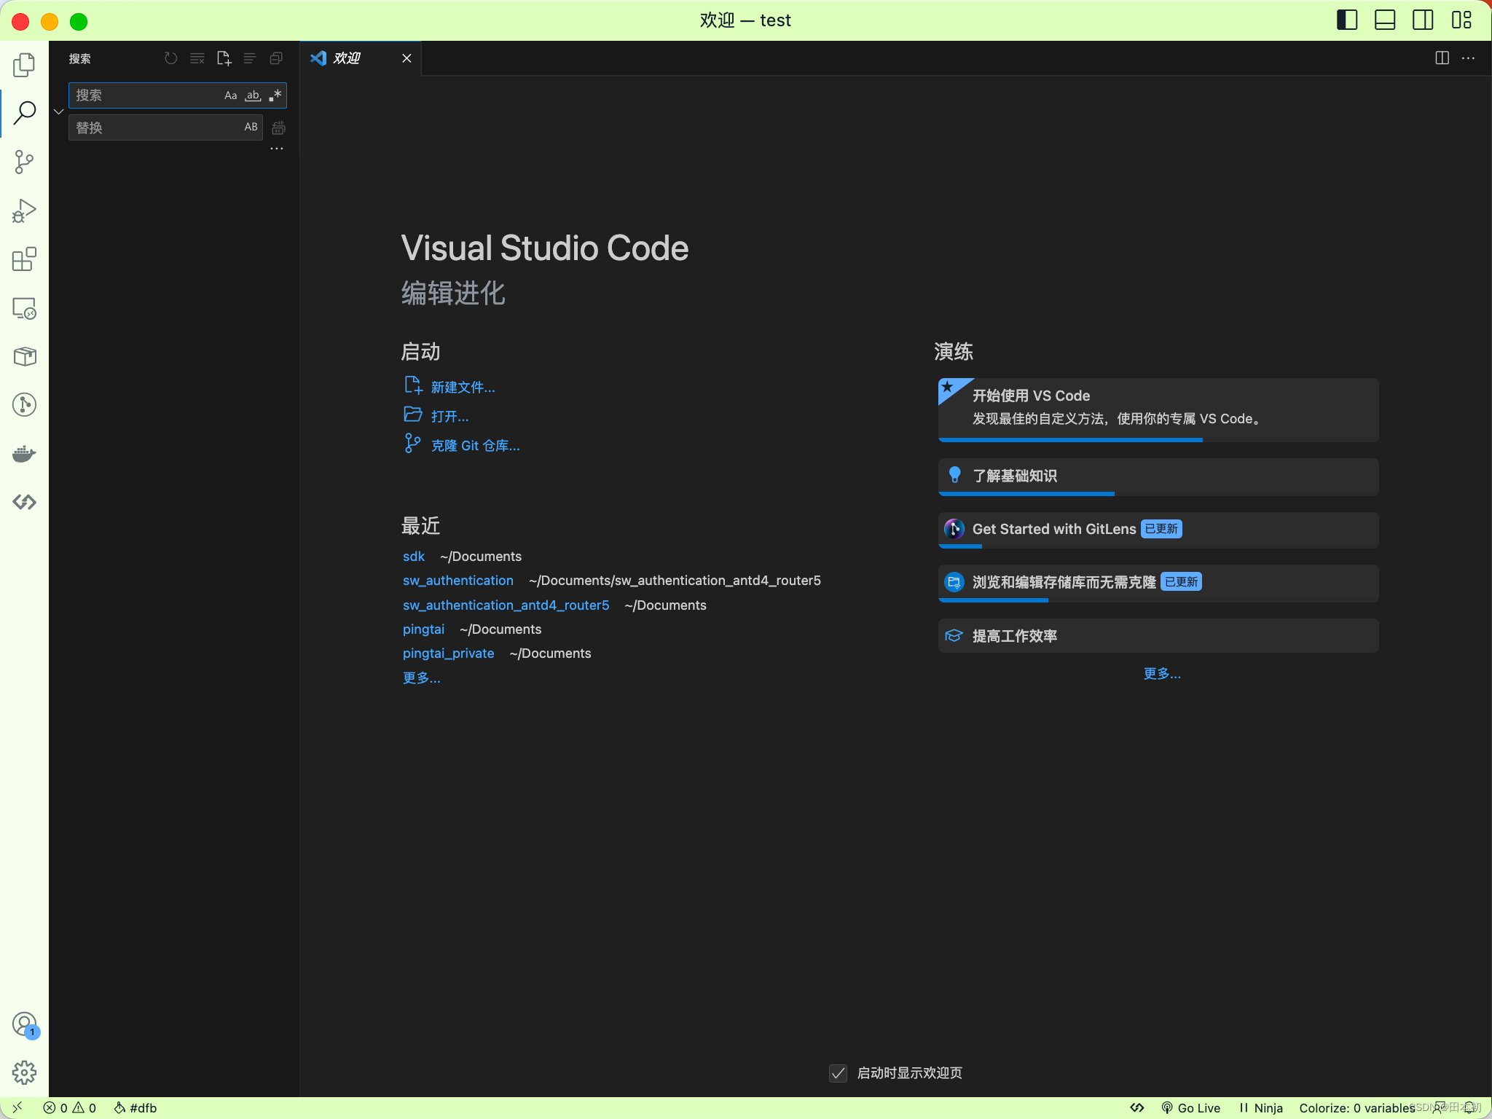Image resolution: width=1492 pixels, height=1119 pixels.
Task: Open 开始使用 VS Code walkthrough
Action: point(1158,409)
